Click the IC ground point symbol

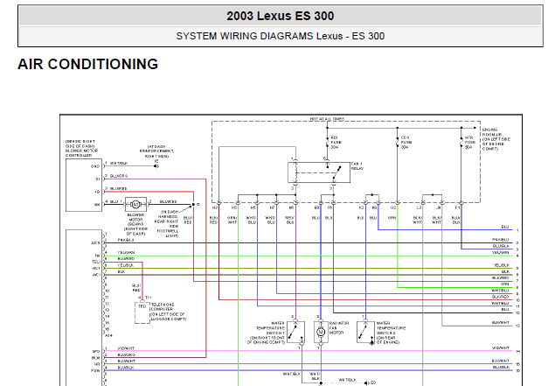[156, 165]
